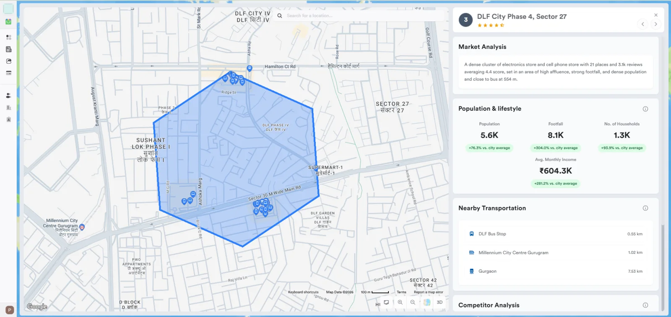This screenshot has height=317, width=671.
Task: Click train icon beside Gurgaon
Action: [472, 271]
